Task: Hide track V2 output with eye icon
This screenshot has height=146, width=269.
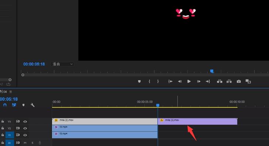Action: [x=25, y=128]
